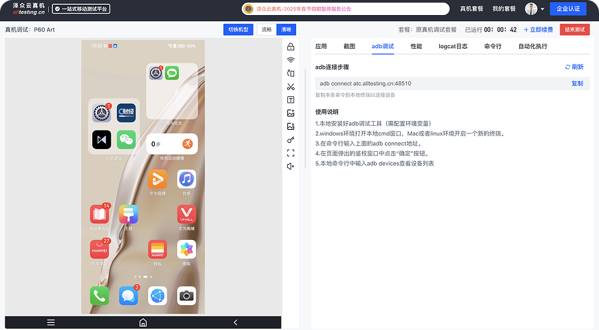Open the user avatar dropdown menu
The height and width of the screenshot is (330, 599).
(x=535, y=9)
